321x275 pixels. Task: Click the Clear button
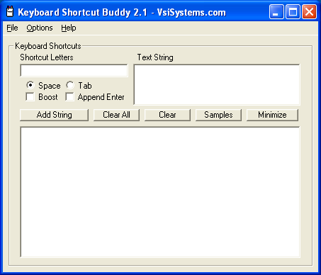click(167, 115)
